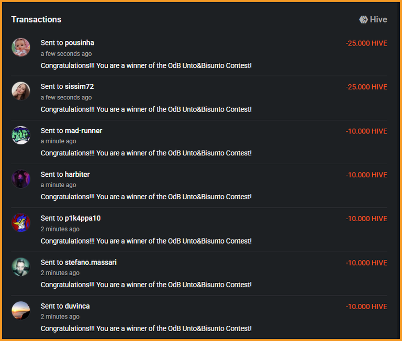
Task: Click the -25.000 HIVE amount for pousinha
Action: [366, 43]
